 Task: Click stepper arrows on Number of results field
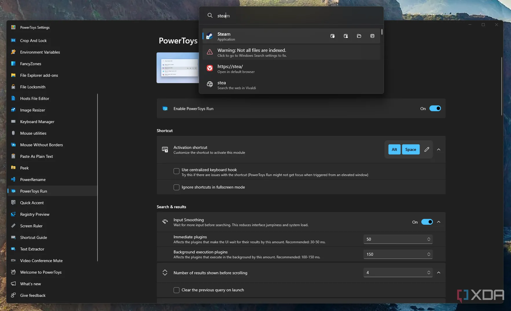click(x=429, y=272)
